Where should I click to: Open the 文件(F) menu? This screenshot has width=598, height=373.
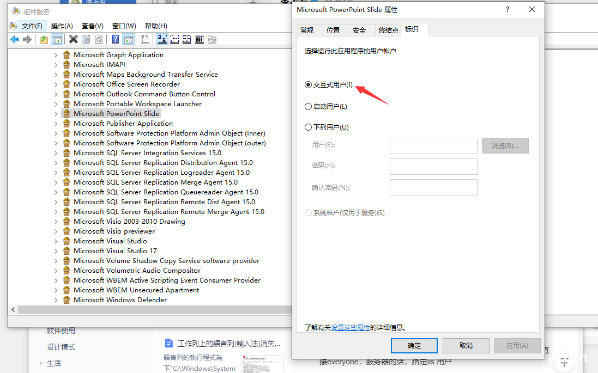click(x=32, y=26)
